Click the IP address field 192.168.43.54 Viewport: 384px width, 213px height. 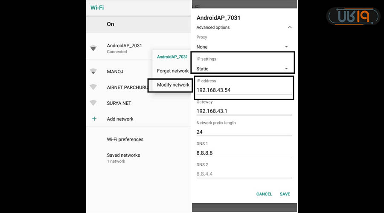(244, 90)
